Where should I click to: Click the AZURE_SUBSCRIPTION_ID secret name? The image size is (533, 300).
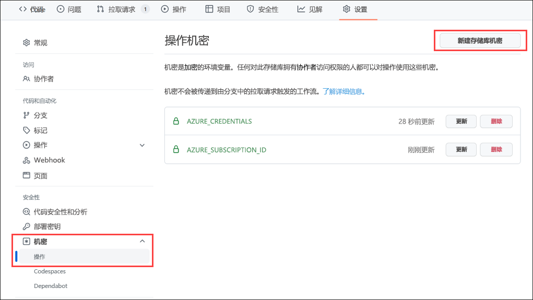(x=227, y=150)
